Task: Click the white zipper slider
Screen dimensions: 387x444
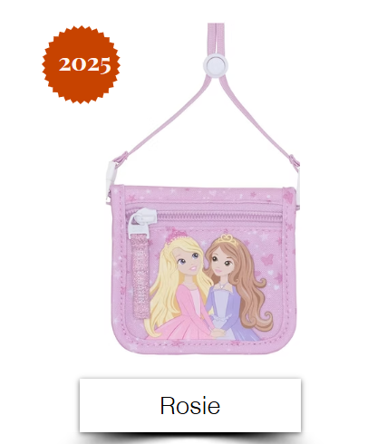Action: click(x=142, y=221)
